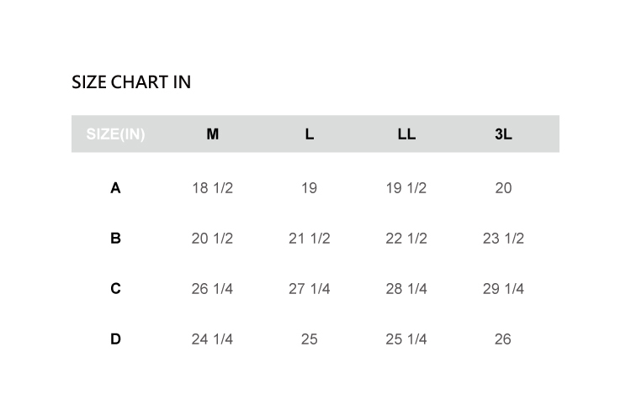Click the LL column header
The width and height of the screenshot is (631, 420).
pos(406,134)
